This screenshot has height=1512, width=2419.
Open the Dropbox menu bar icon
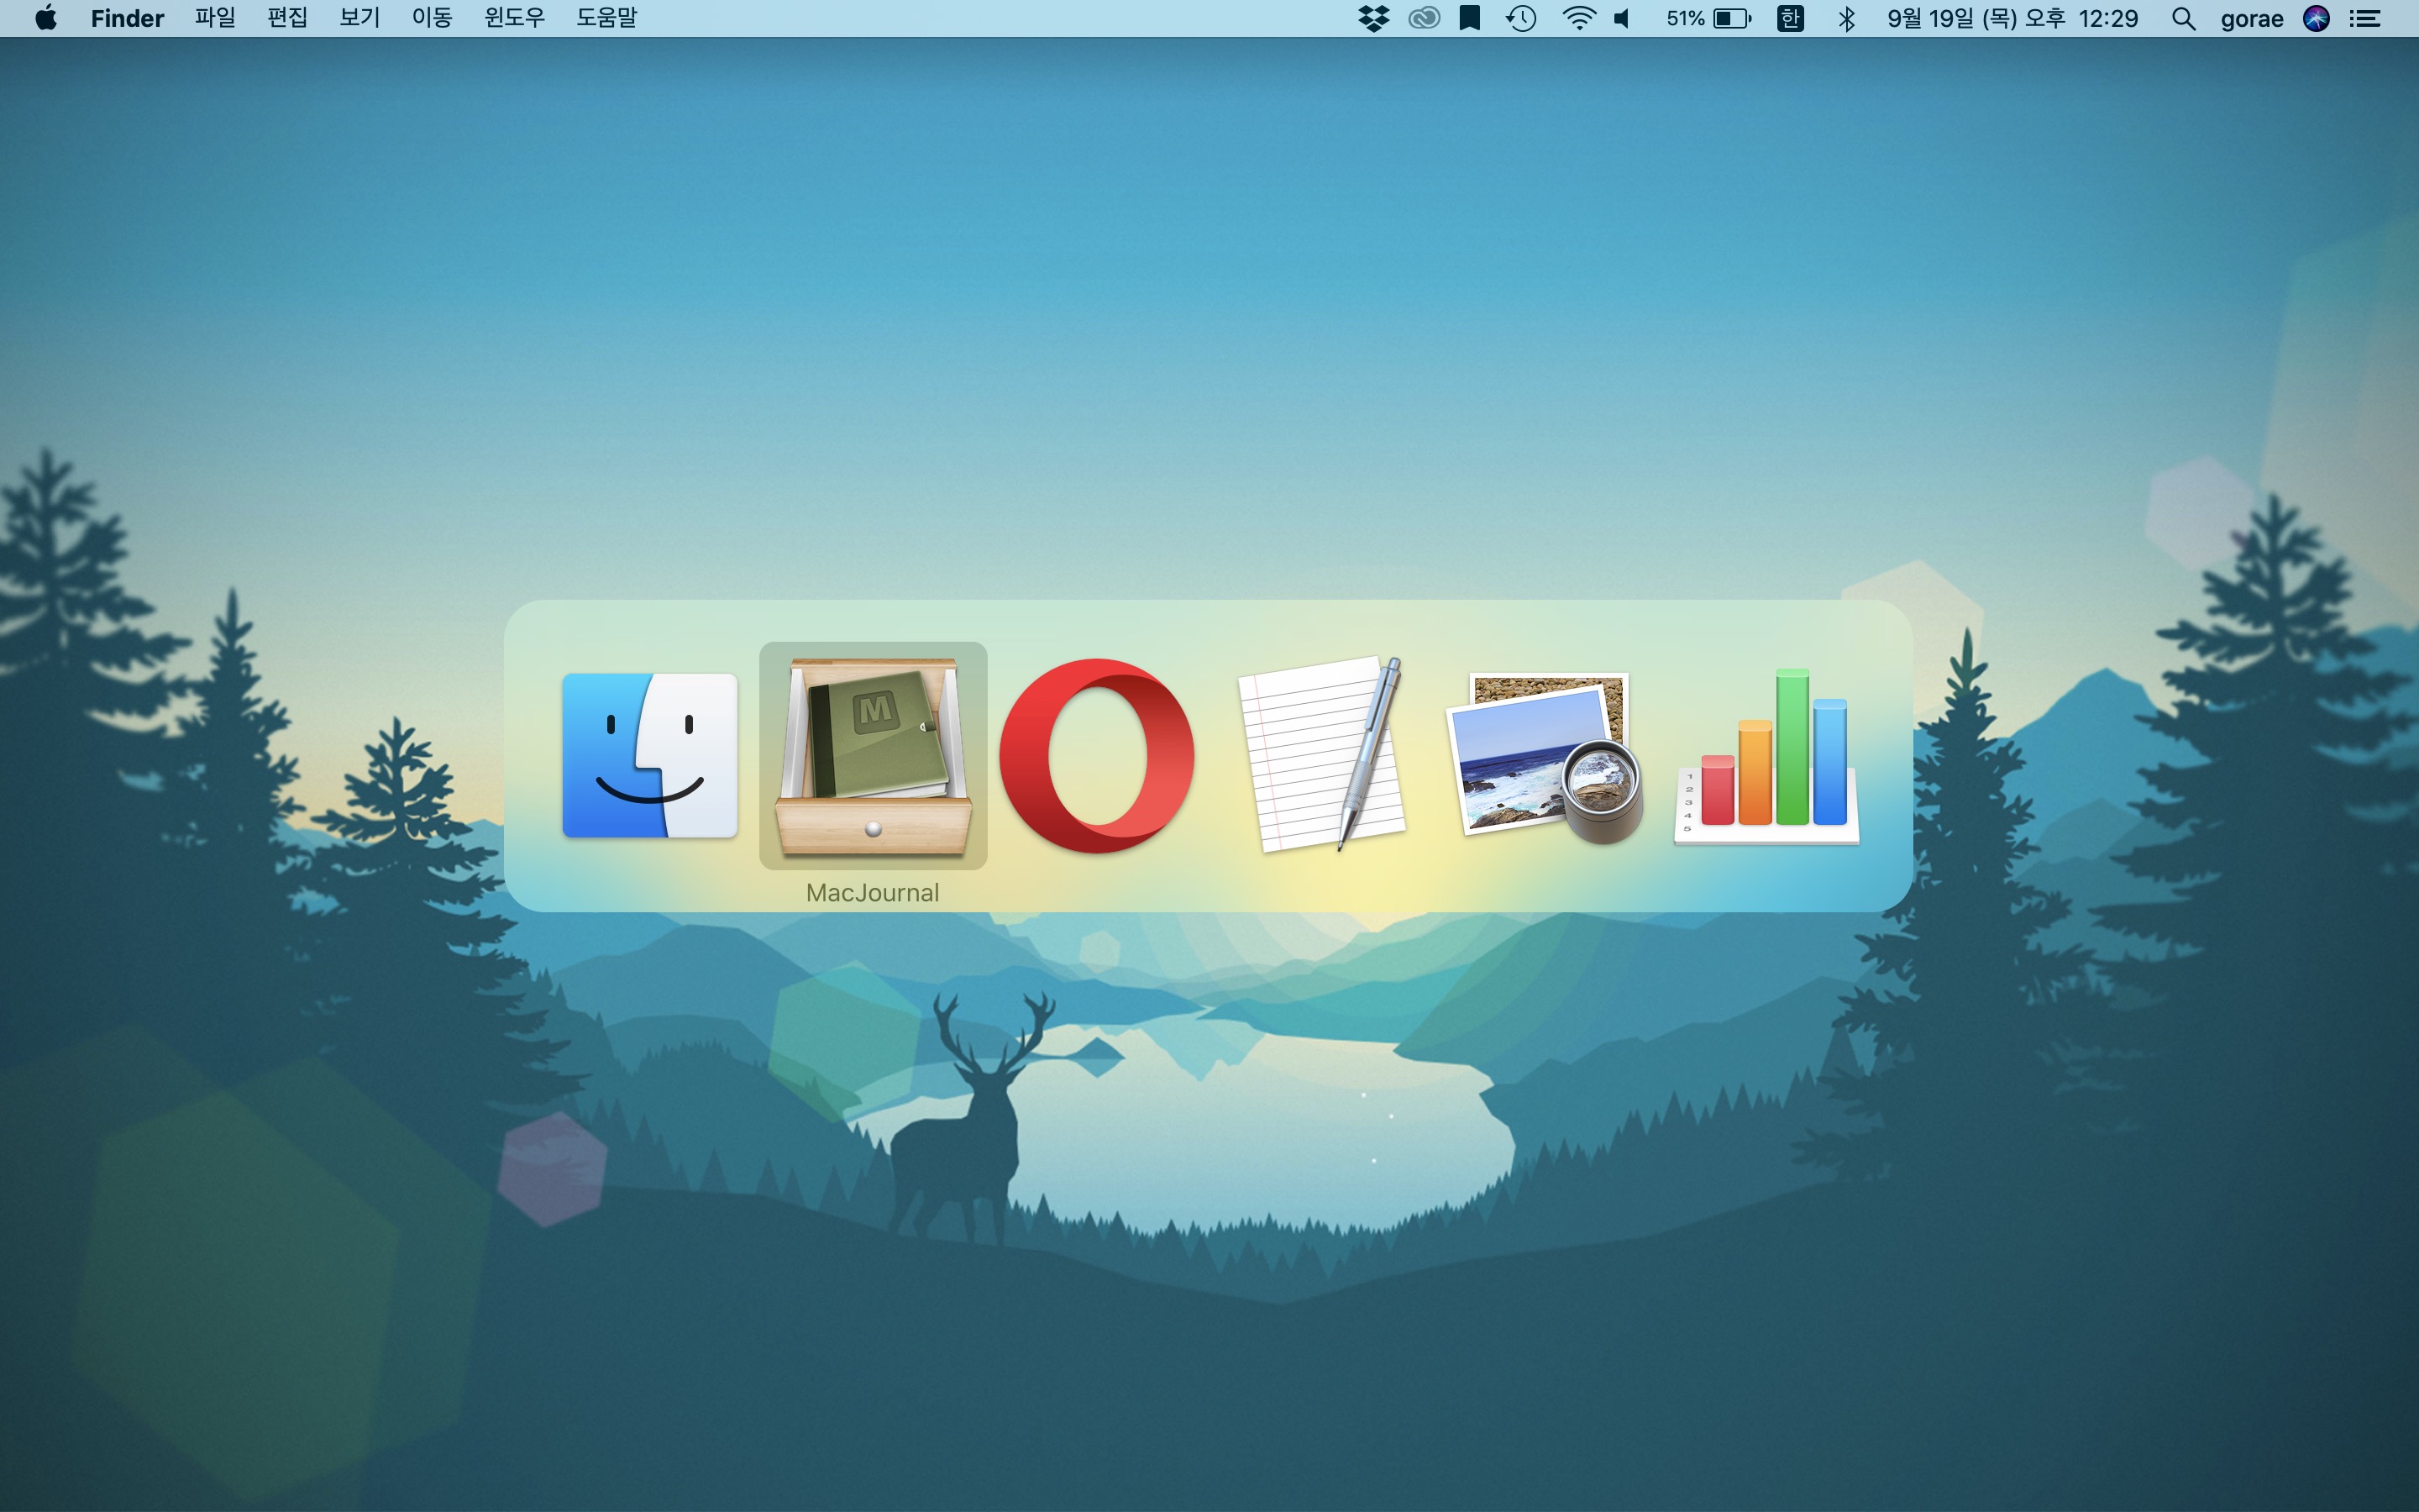click(1374, 18)
